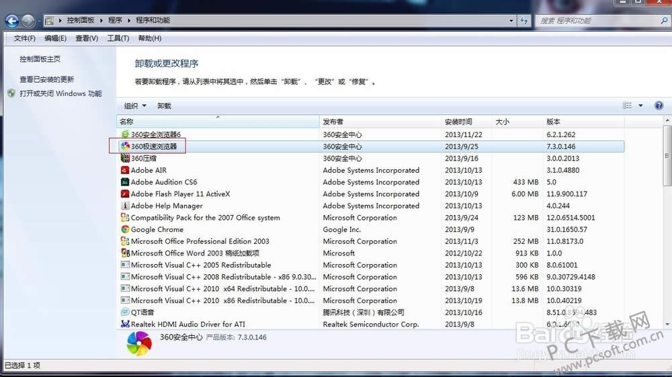The height and width of the screenshot is (377, 672).
Task: Click Visual C++ 2010 x86 Redistributable icon
Action: pos(125,300)
